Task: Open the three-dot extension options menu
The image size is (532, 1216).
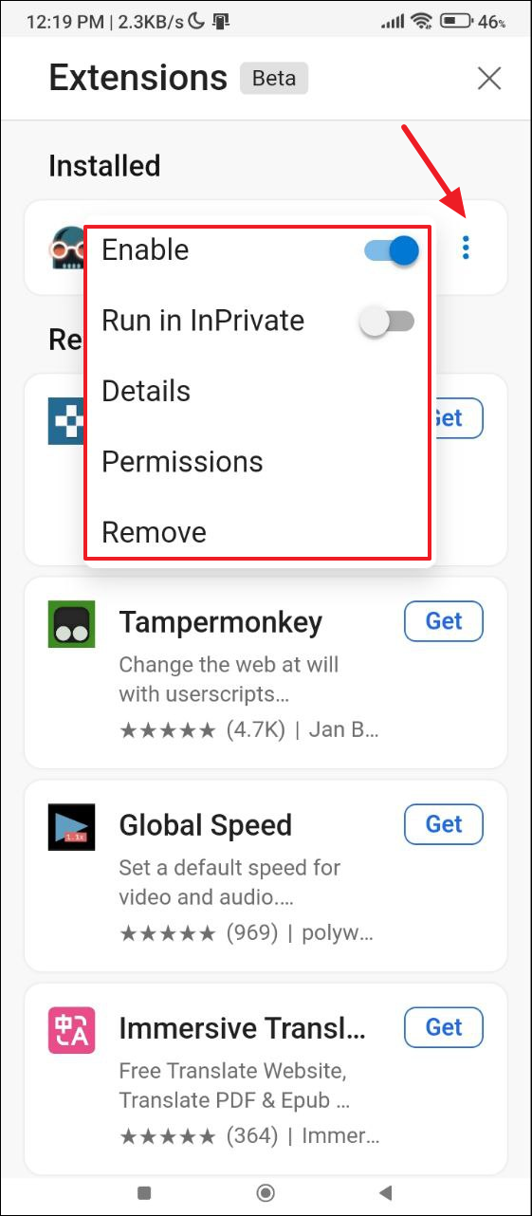Action: [x=465, y=249]
